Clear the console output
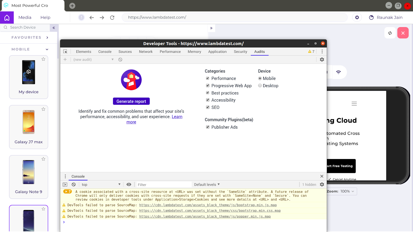 pyautogui.click(x=74, y=185)
